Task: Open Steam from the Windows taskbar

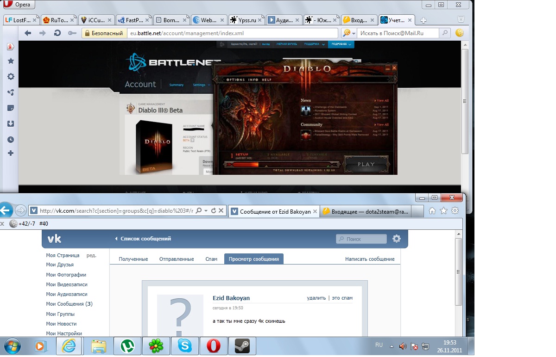Action: [242, 346]
